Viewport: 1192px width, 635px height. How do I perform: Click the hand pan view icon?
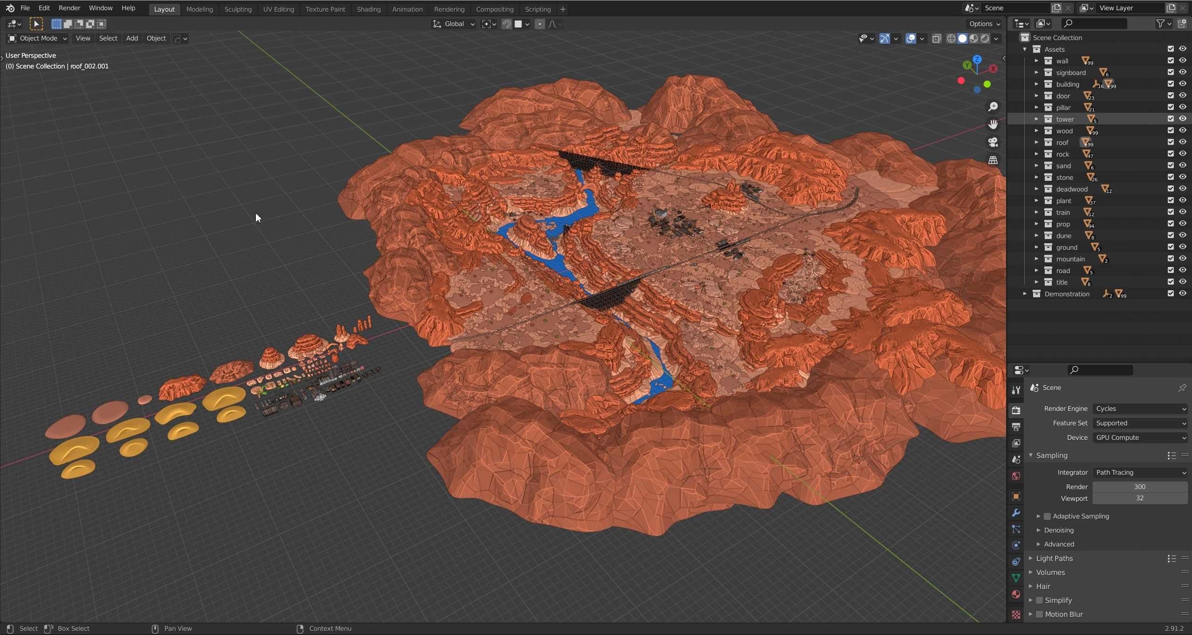point(993,124)
